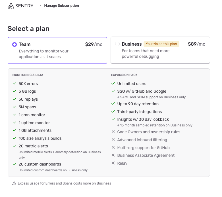Click the X icon beside Multi-org support for GitHub
Image resolution: width=222 pixels, height=197 pixels.
click(113, 148)
